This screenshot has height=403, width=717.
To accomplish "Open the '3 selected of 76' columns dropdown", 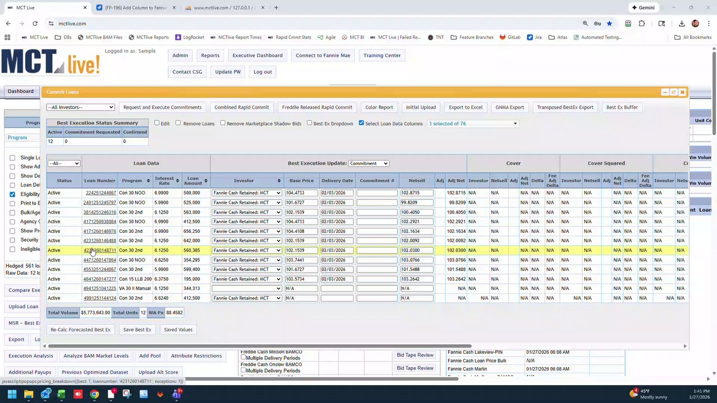I will point(472,124).
